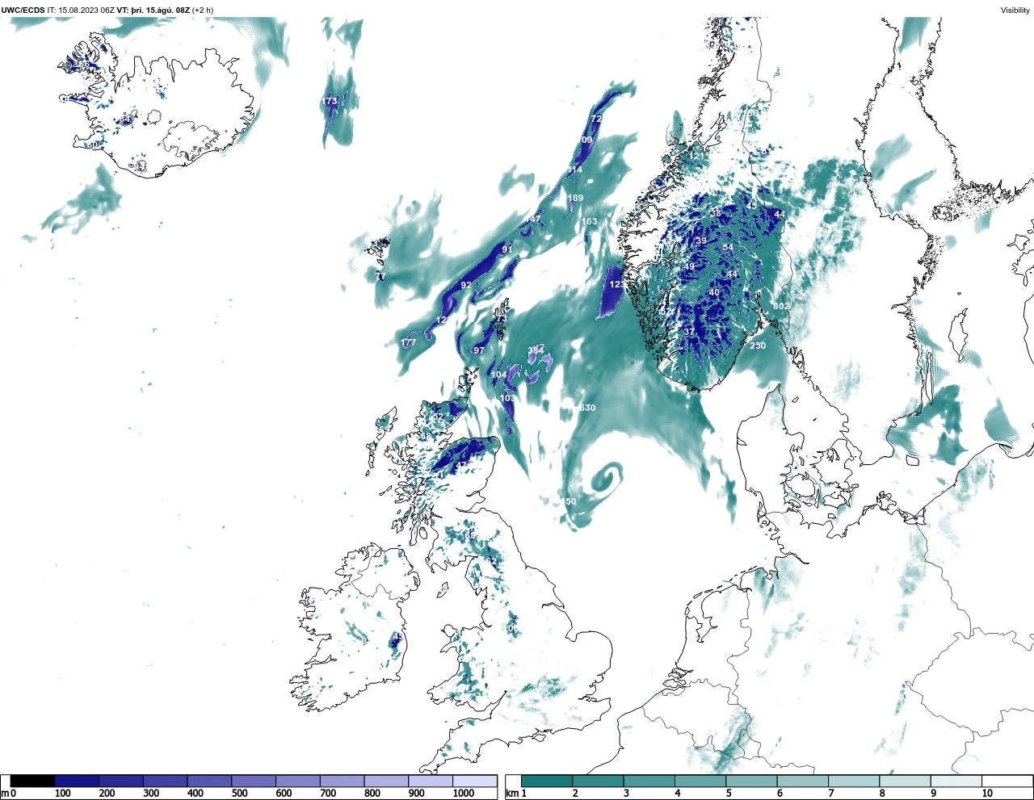Click the '40' value over southern Norway
The width and height of the screenshot is (1034, 800).
[x=714, y=292]
